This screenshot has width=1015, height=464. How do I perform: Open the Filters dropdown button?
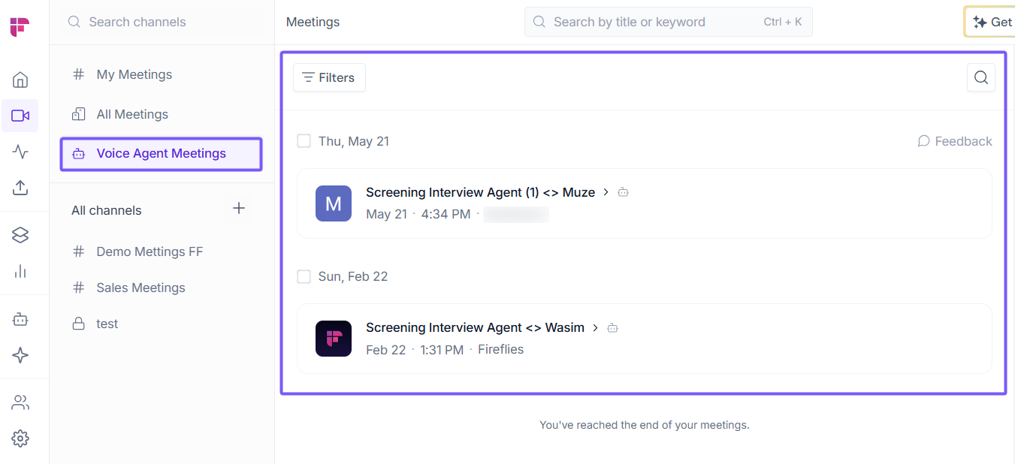click(329, 77)
